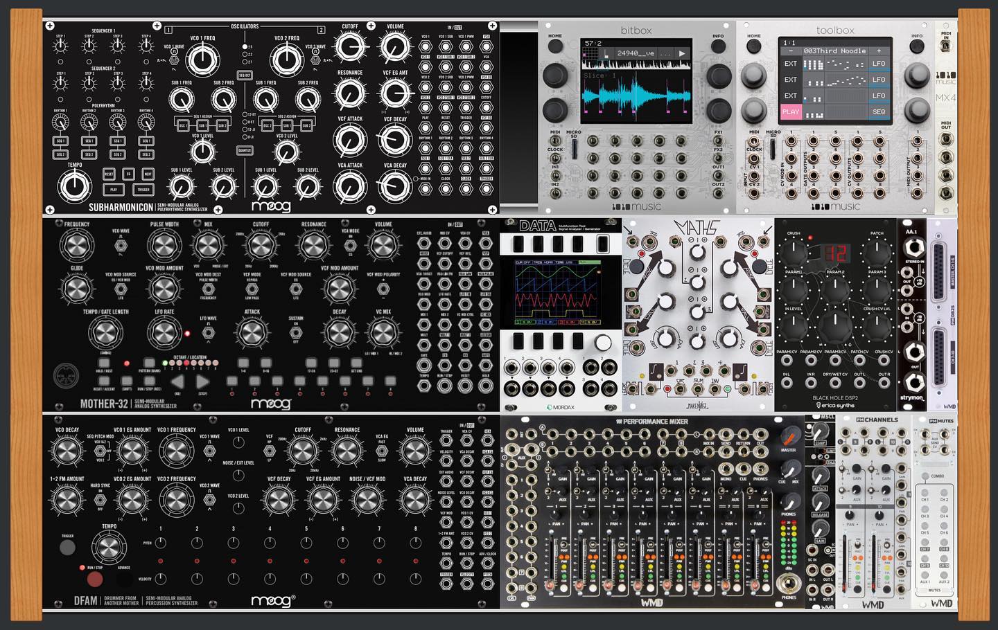The image size is (998, 630).
Task: Tap the minus button on toolbox screen
Action: [x=790, y=51]
